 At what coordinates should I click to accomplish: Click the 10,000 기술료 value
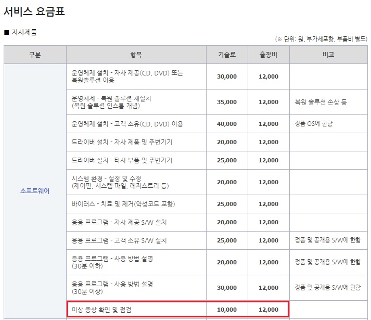pyautogui.click(x=227, y=310)
